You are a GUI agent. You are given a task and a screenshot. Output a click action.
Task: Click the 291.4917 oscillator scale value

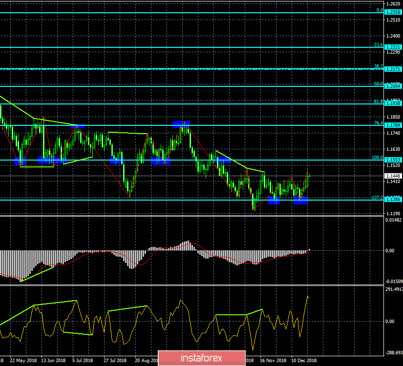click(394, 289)
